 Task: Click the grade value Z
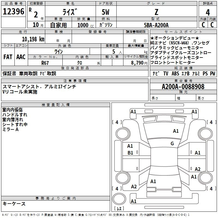click(x=156, y=12)
